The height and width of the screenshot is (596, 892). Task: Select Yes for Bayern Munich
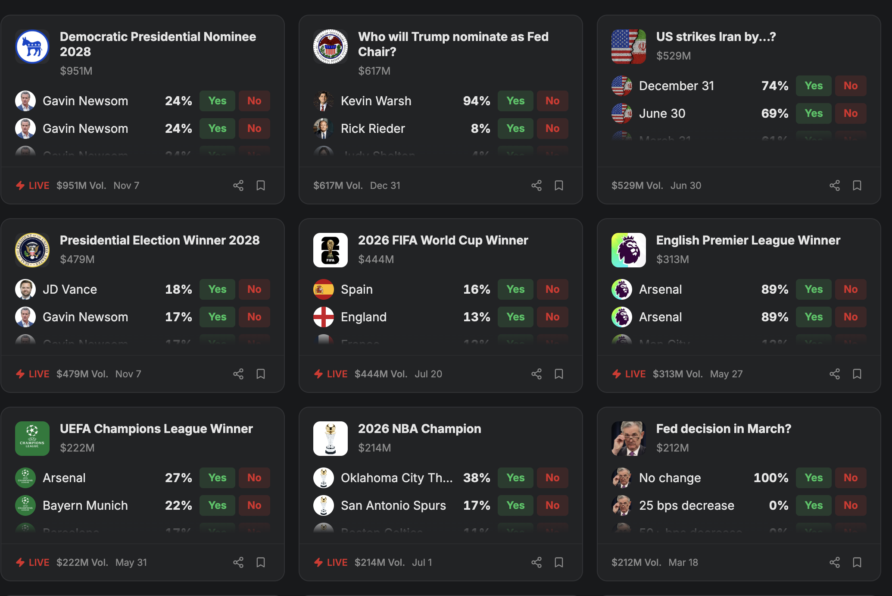tap(217, 505)
